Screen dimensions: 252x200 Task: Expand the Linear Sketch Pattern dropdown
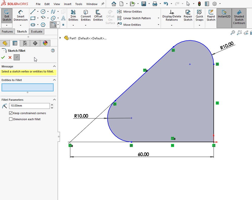pyautogui.click(x=158, y=18)
